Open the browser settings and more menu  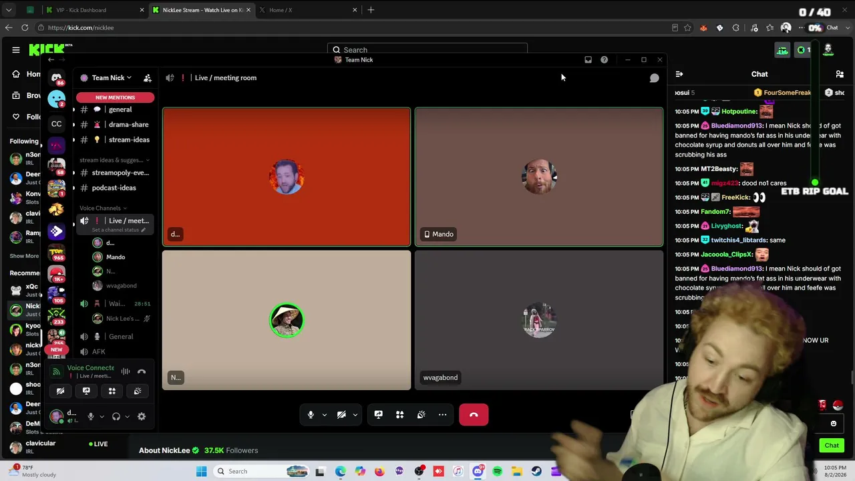tap(801, 28)
